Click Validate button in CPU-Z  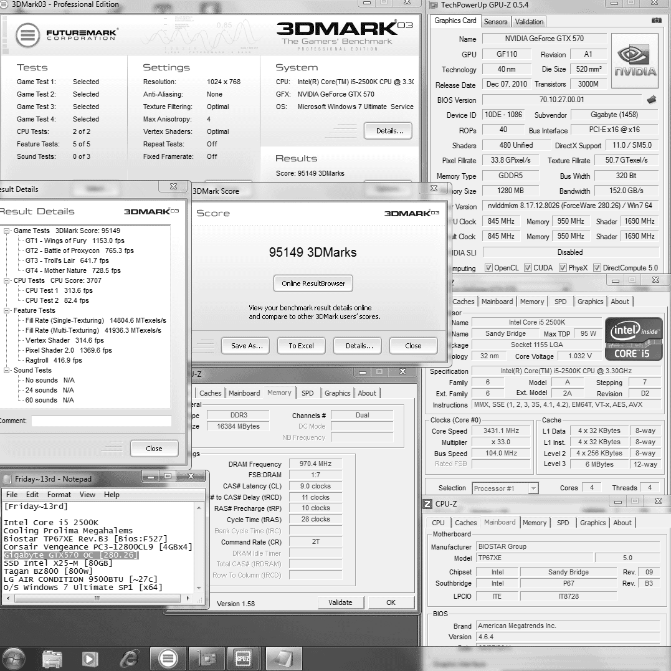pyautogui.click(x=341, y=602)
